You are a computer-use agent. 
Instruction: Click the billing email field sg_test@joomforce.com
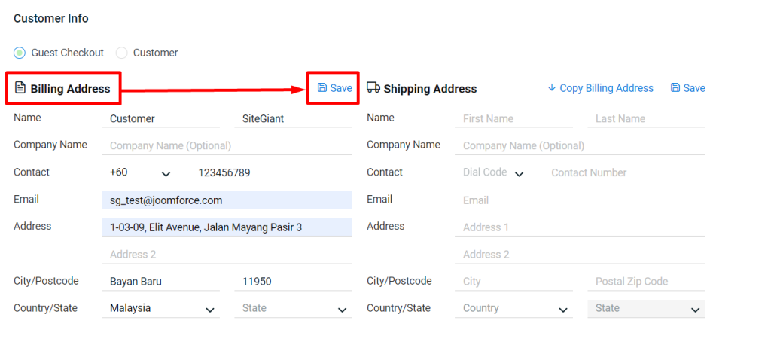[226, 200]
